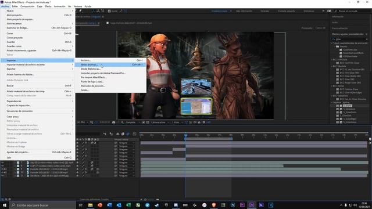This screenshot has width=372, height=209.
Task: Click the draft 3D icon above the timeline
Action: (x=111, y=134)
